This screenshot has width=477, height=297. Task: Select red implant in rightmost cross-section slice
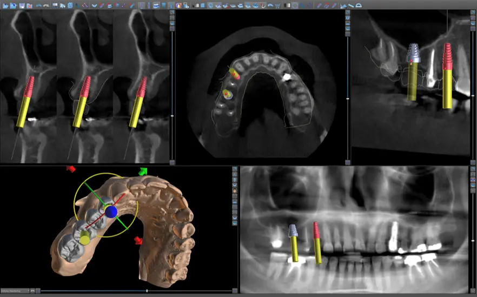tap(138, 102)
